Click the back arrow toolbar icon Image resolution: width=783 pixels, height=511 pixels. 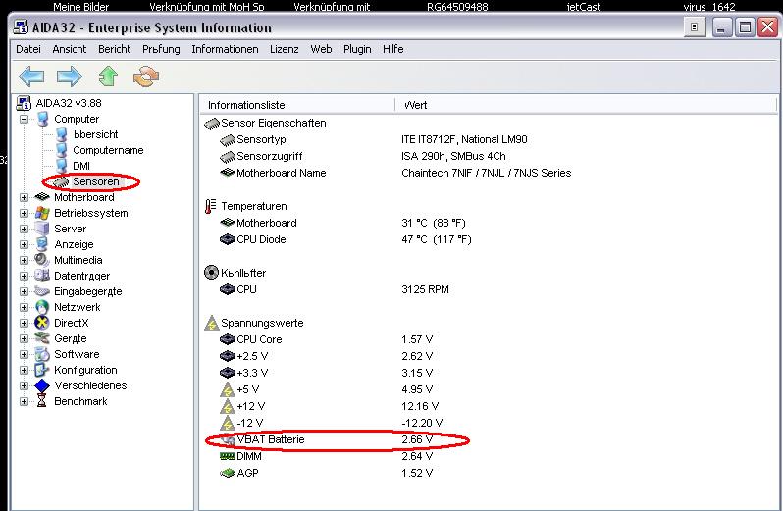tap(31, 77)
